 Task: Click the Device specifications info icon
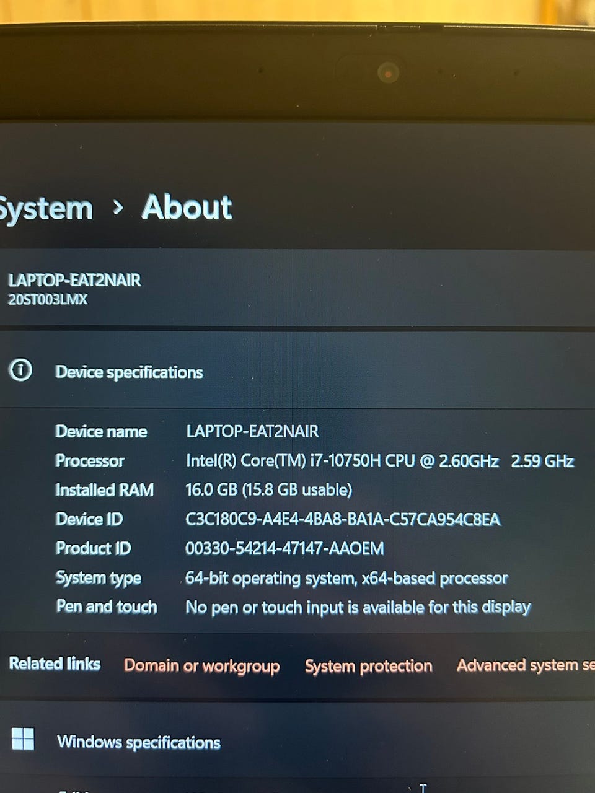coord(20,370)
